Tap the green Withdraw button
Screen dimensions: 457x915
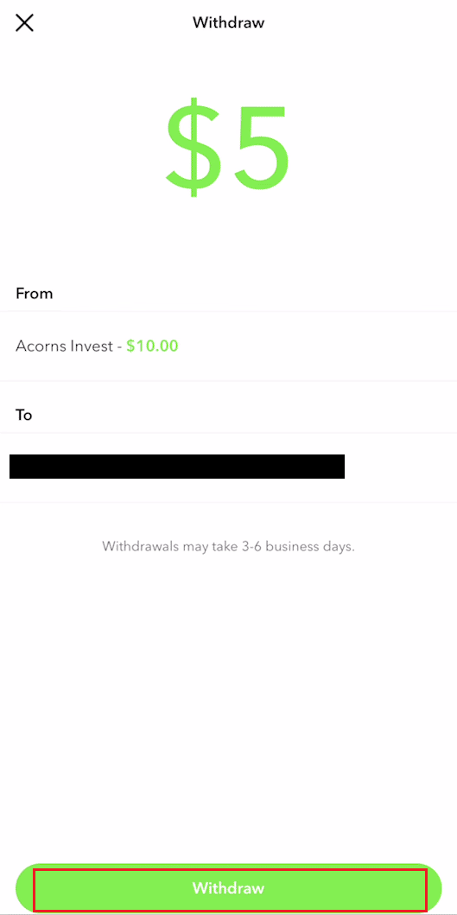point(229,888)
